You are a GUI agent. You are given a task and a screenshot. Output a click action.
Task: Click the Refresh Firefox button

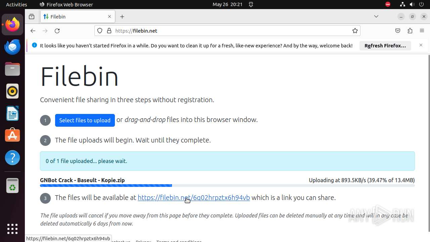pos(385,45)
